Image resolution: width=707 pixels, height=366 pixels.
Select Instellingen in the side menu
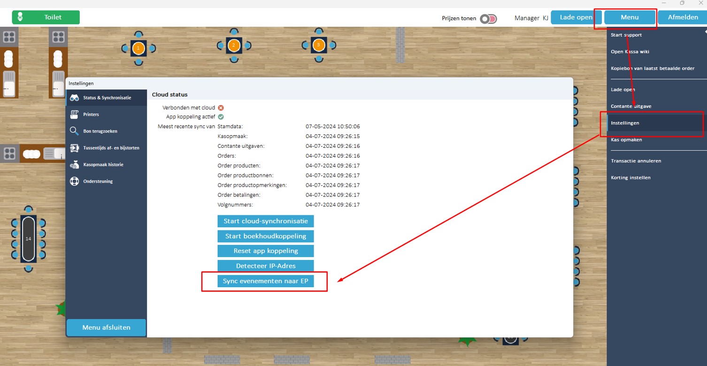coord(625,123)
